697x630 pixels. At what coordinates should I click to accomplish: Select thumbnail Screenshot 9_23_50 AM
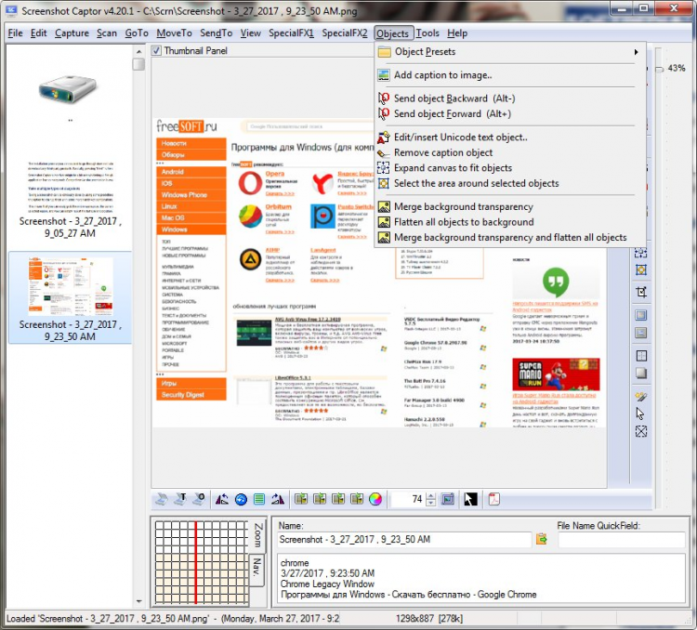(70, 298)
